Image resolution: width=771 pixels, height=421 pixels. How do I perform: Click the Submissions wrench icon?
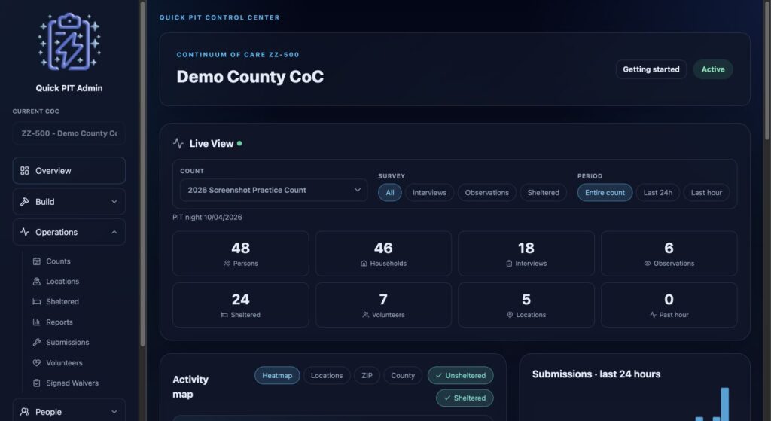click(36, 343)
